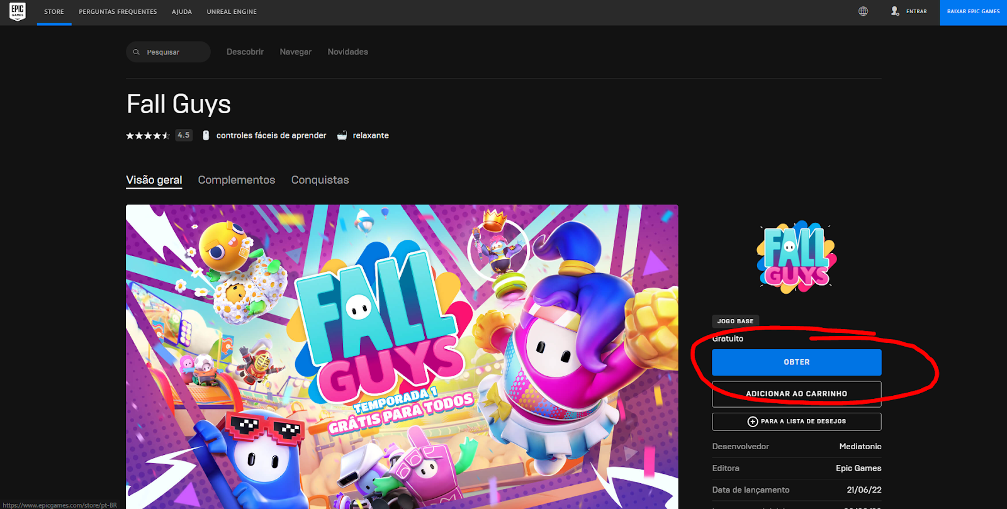Click the Jogo Base label
This screenshot has width=1007, height=509.
735,321
